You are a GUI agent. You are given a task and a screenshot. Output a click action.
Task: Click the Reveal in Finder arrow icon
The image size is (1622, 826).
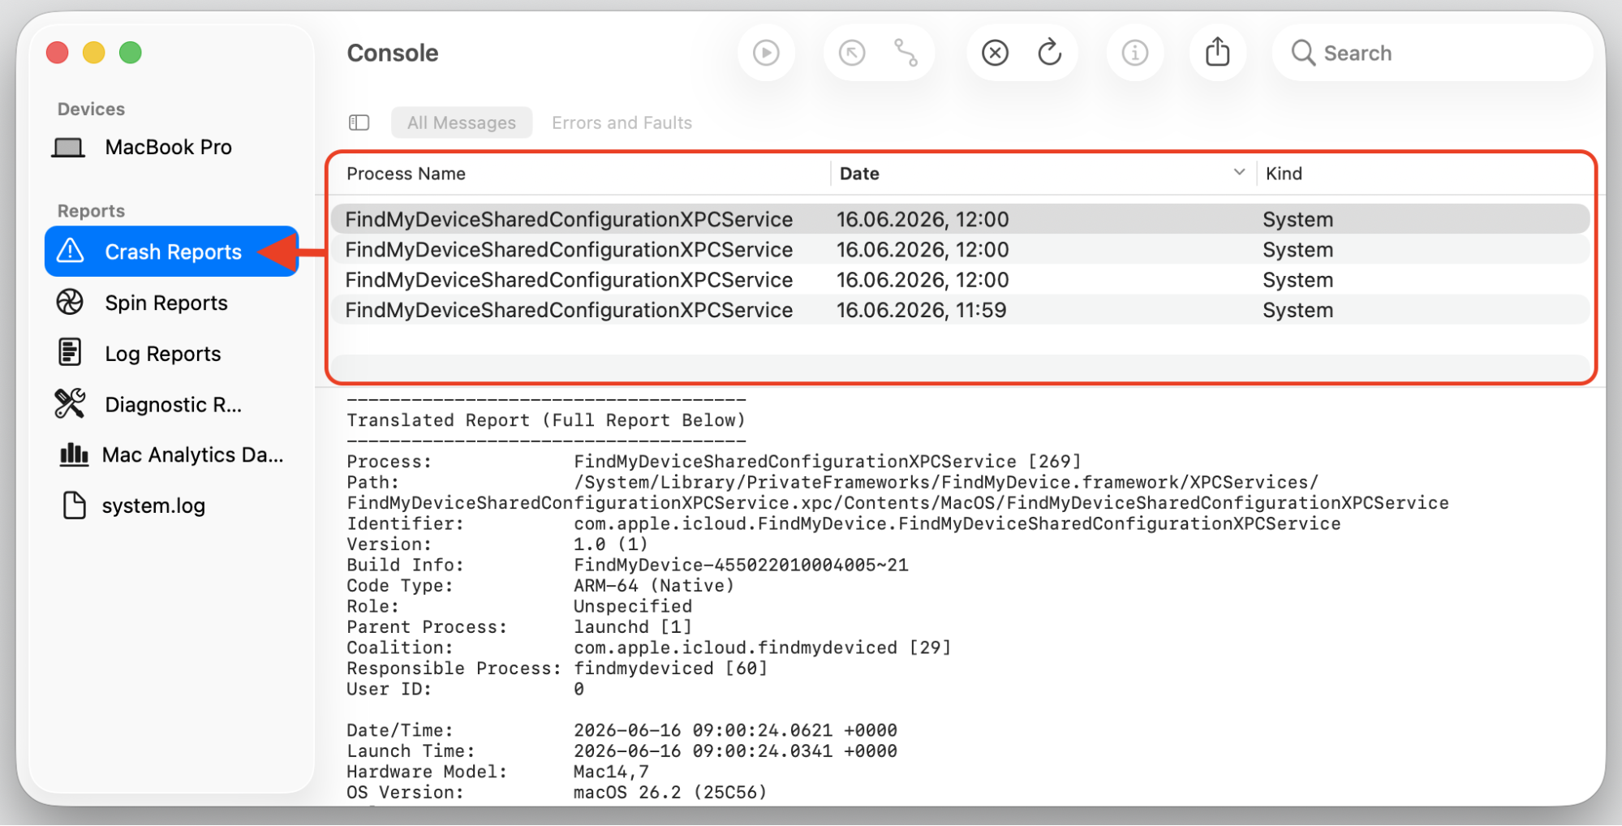click(x=851, y=53)
